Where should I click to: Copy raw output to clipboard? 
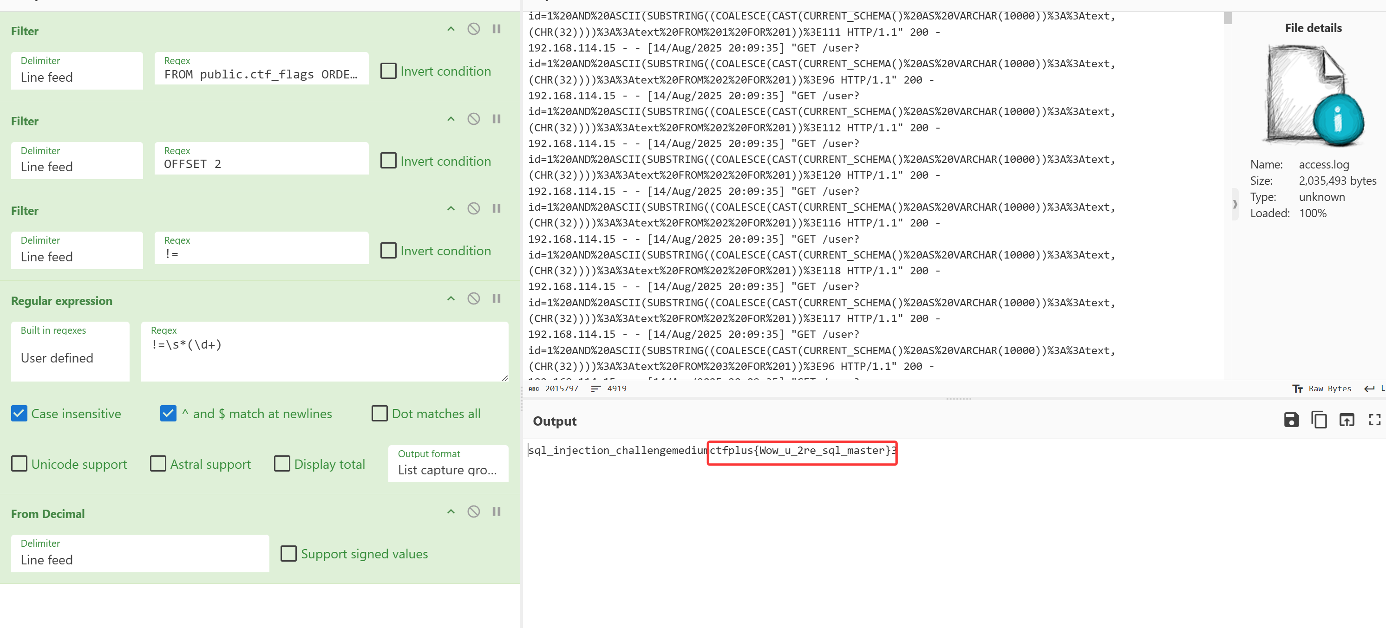point(1319,420)
